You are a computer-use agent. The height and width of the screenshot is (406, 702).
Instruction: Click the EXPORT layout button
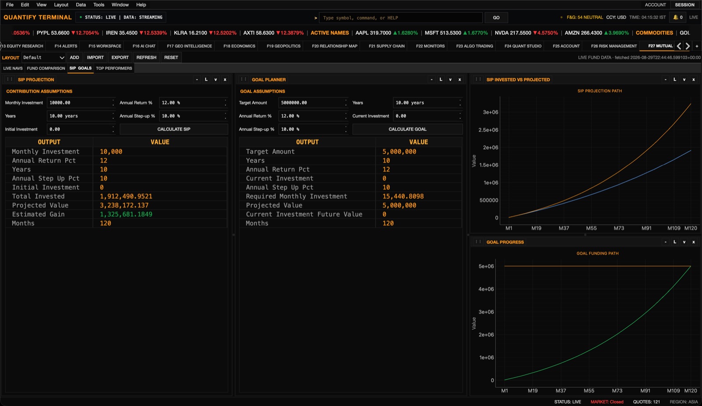click(x=120, y=57)
